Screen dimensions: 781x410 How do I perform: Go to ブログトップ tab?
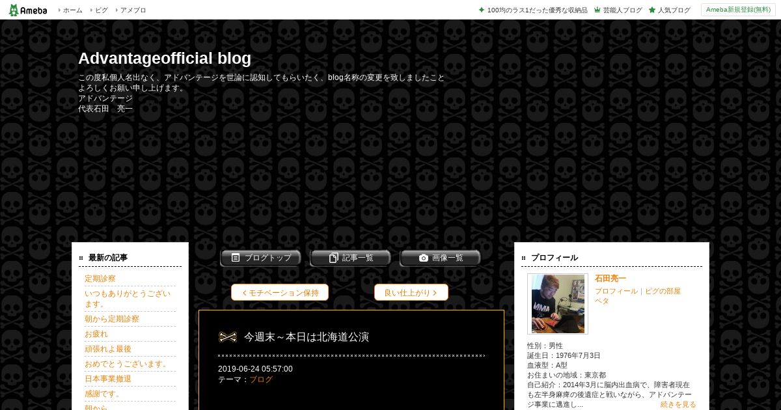(x=260, y=258)
